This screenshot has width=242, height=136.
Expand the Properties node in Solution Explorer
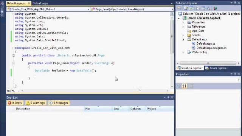[x=183, y=23]
